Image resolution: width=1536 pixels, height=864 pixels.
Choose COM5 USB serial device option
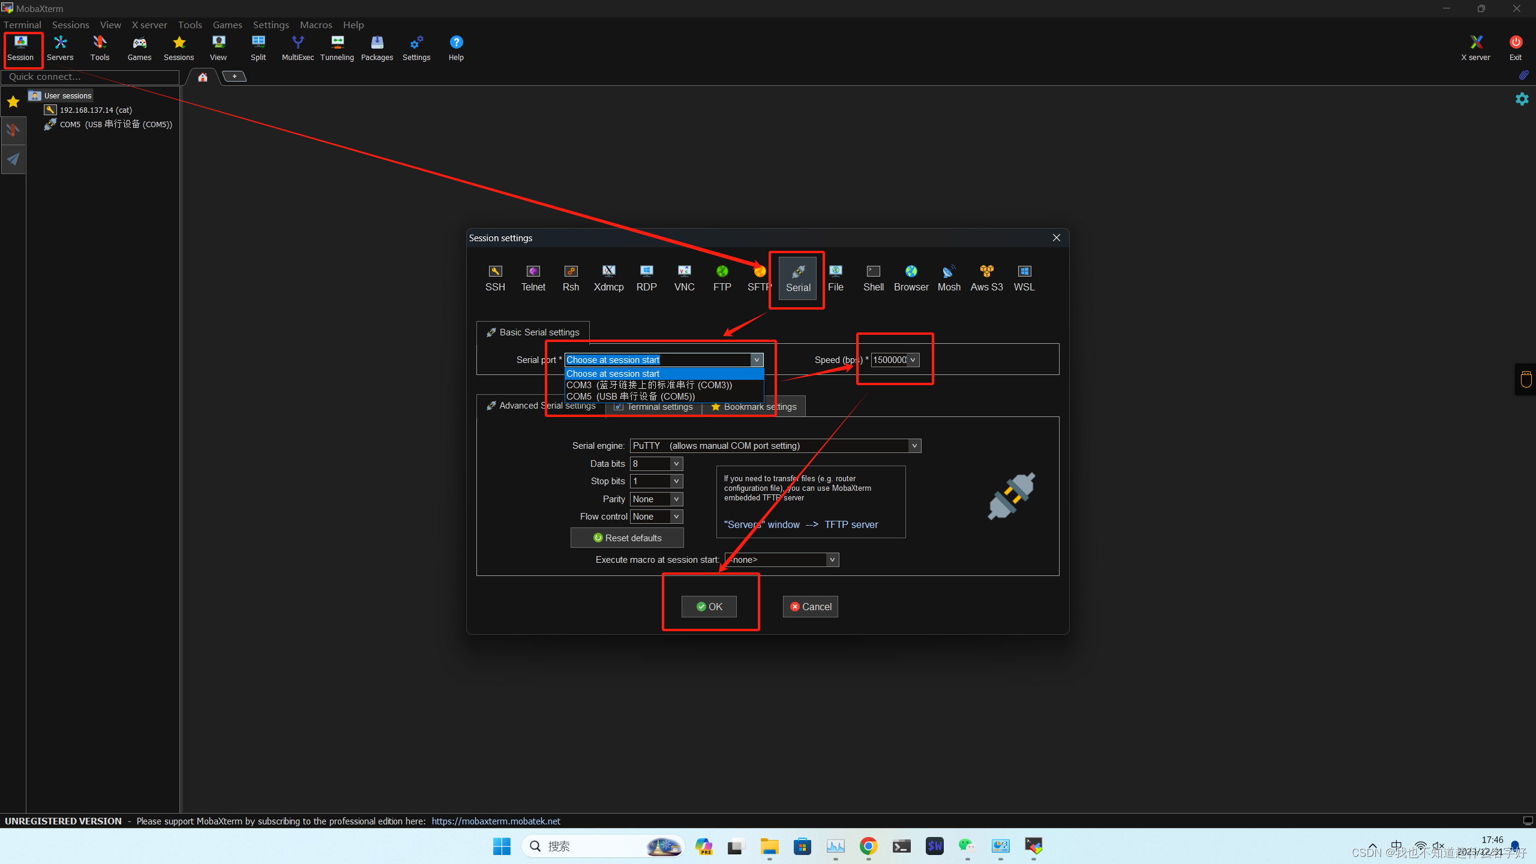[x=631, y=397]
